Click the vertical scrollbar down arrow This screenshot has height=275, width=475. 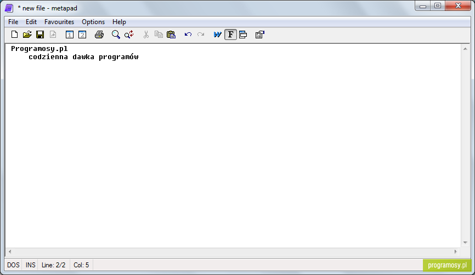(465, 243)
